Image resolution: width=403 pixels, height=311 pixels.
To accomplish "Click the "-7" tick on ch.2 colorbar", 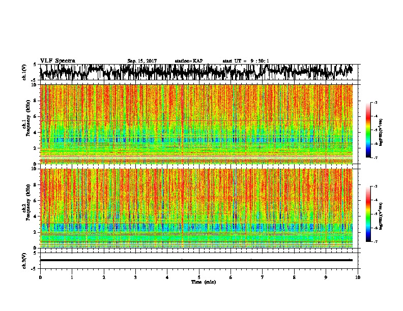I will 376,242.
